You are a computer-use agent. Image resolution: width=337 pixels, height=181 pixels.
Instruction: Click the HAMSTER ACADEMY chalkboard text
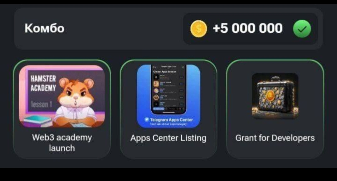(x=43, y=83)
